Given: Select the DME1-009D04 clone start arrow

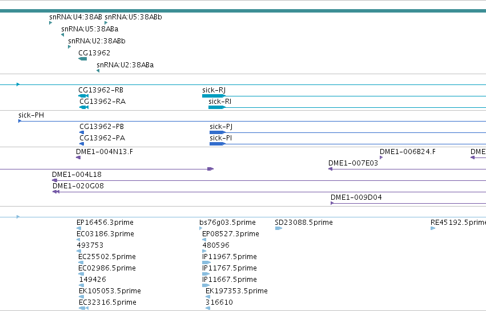Looking at the screenshot, I should [332, 203].
